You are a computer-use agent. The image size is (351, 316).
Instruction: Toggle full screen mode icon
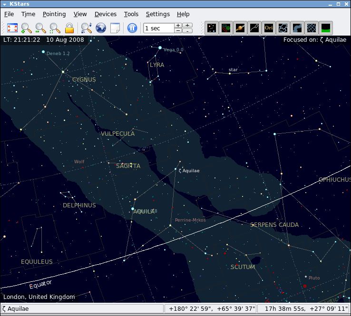pos(12,28)
